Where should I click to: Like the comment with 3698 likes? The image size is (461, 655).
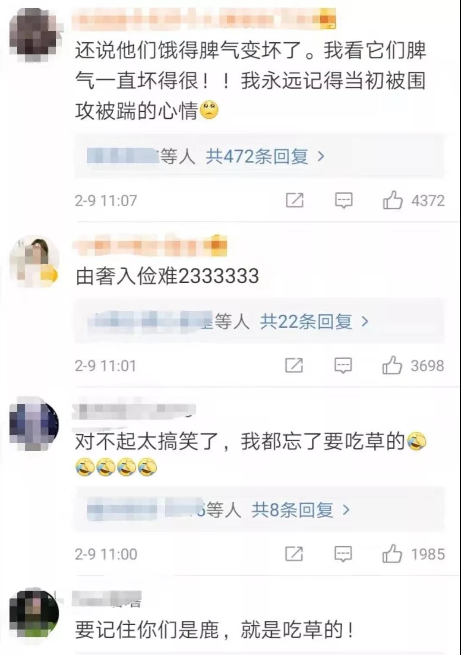[392, 365]
